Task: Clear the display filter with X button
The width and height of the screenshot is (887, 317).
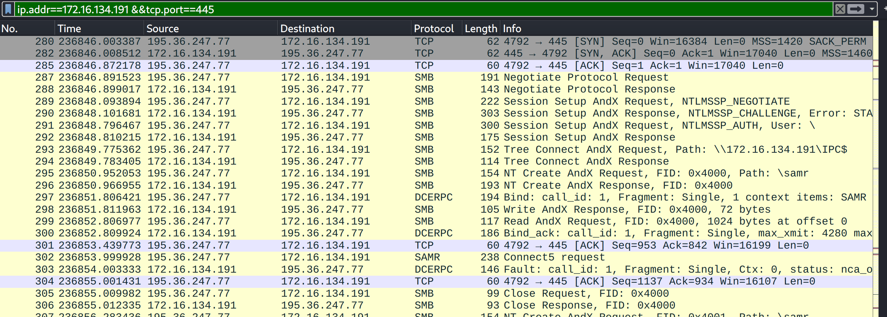Action: [x=840, y=9]
